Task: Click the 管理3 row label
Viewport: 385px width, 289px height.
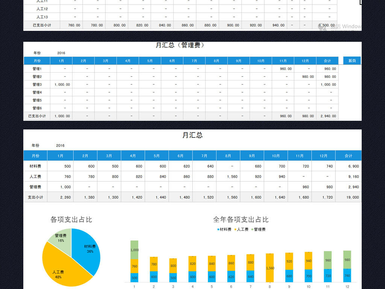Action: click(37, 85)
